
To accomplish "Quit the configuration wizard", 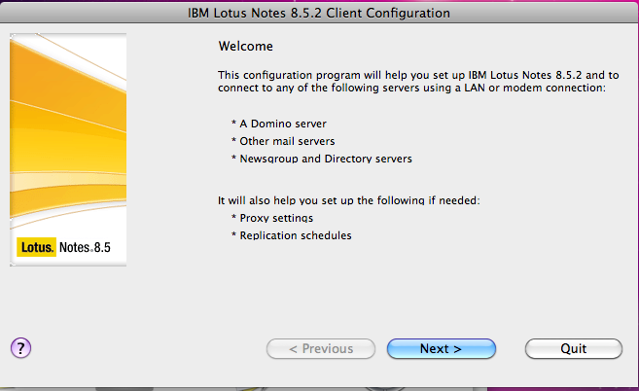I will pyautogui.click(x=574, y=349).
